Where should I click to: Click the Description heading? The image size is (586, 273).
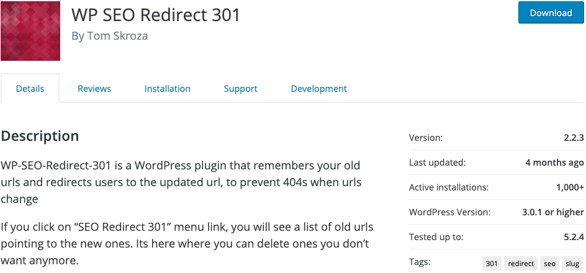(x=40, y=136)
